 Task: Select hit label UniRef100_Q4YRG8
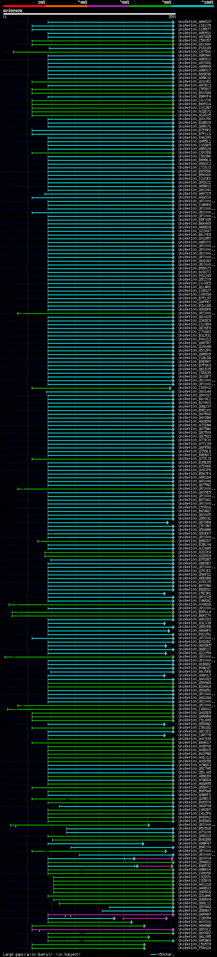[x=195, y=414]
